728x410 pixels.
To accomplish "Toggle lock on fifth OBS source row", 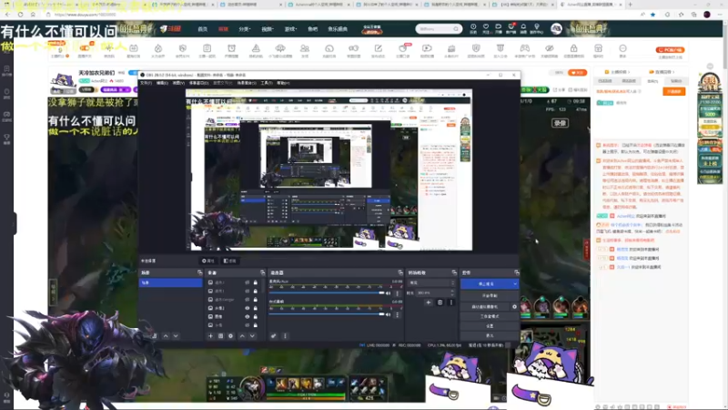I will pyautogui.click(x=256, y=316).
